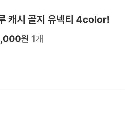The height and width of the screenshot is (125, 125).
Task: Click the horizontal divider line
Action: click(x=62, y=90)
